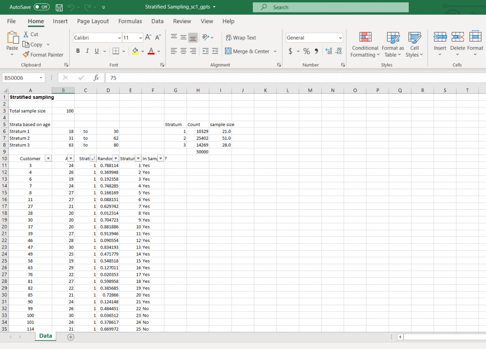Select the Format Painter brush
This screenshot has width=486, height=349.
point(26,54)
